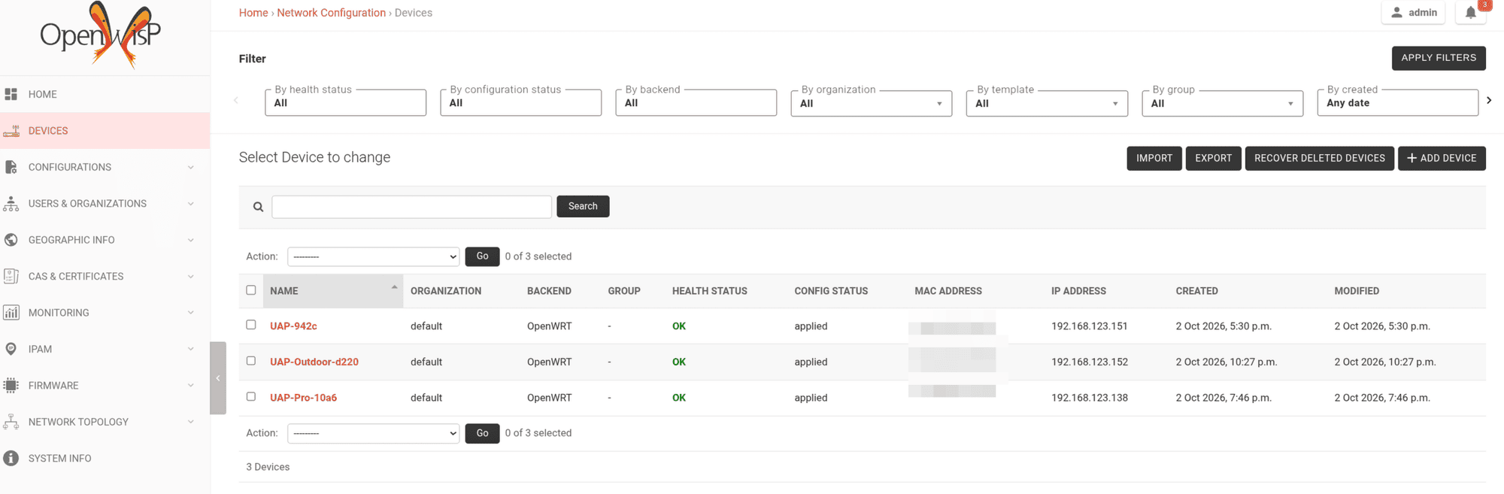This screenshot has width=1504, height=494.
Task: Expand the CAs & Certificates chevron
Action: tap(191, 276)
